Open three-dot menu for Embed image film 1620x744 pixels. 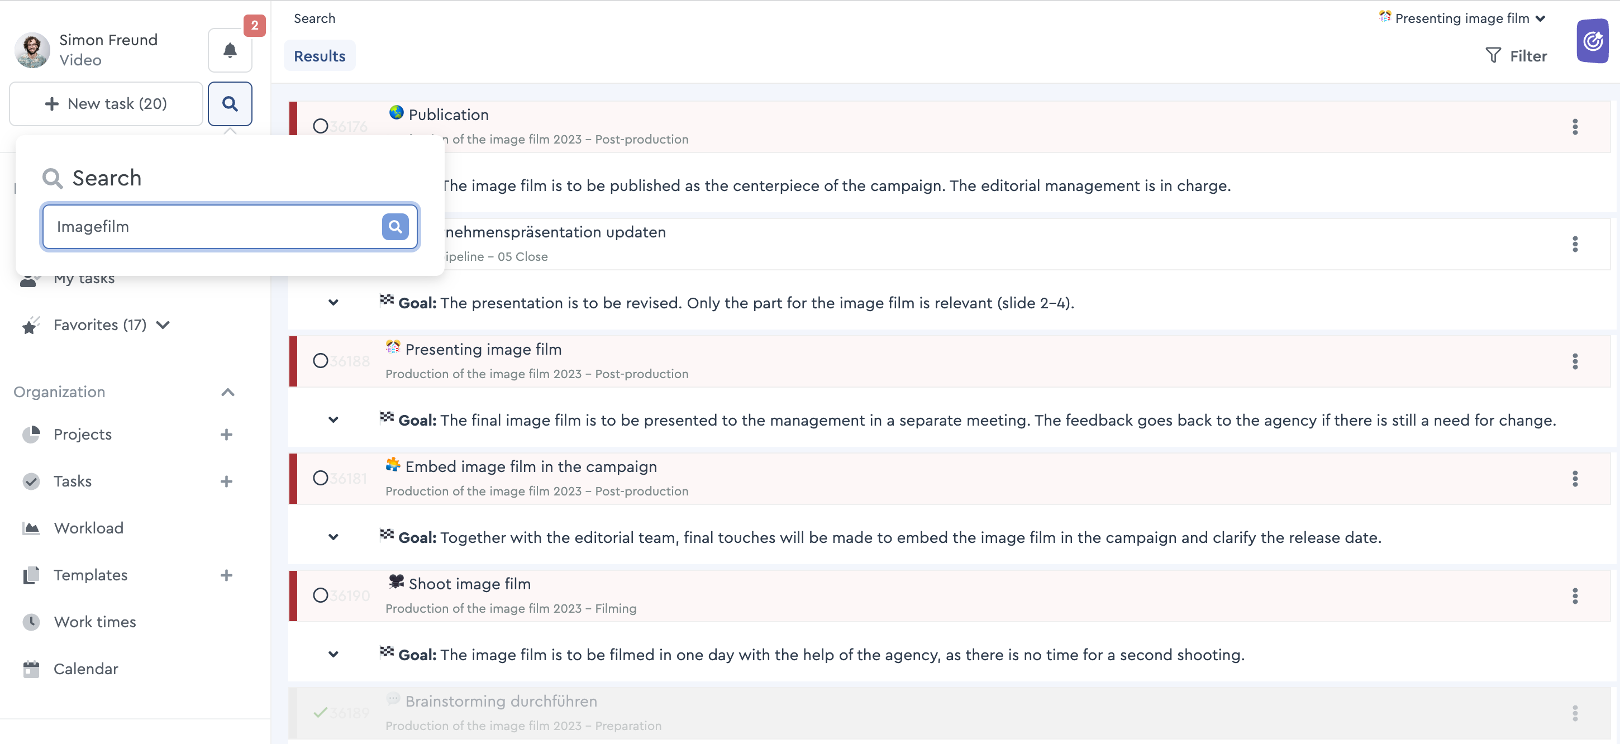[x=1575, y=479]
